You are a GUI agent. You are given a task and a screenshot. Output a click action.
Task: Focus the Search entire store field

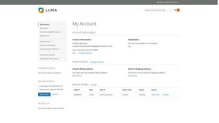[x=158, y=10]
